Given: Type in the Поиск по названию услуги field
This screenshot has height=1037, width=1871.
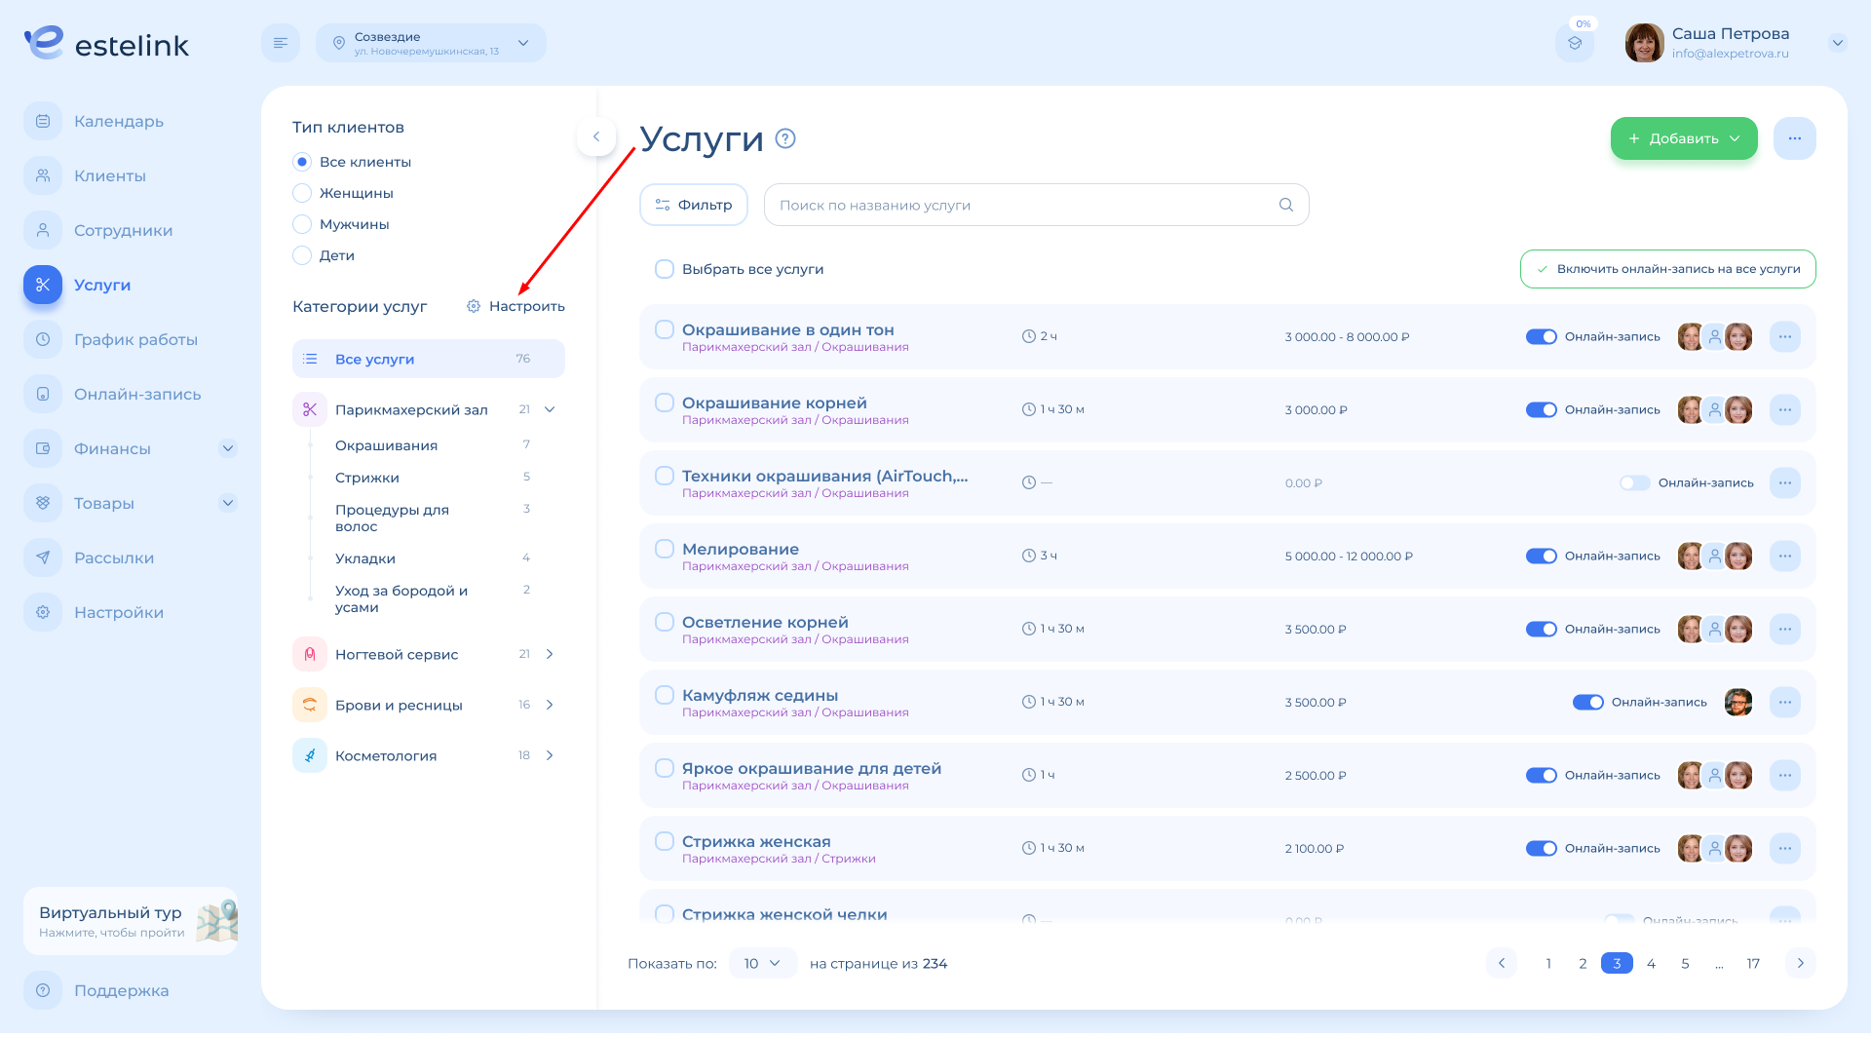Looking at the screenshot, I should 1023,205.
